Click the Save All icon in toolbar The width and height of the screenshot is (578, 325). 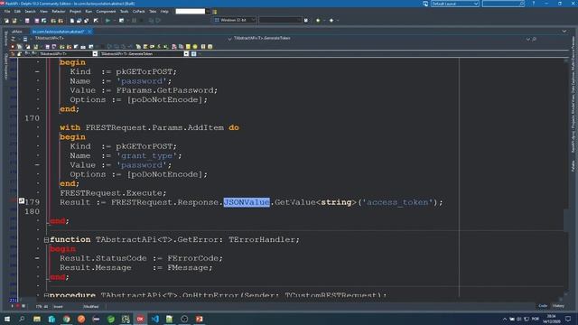coord(37,21)
